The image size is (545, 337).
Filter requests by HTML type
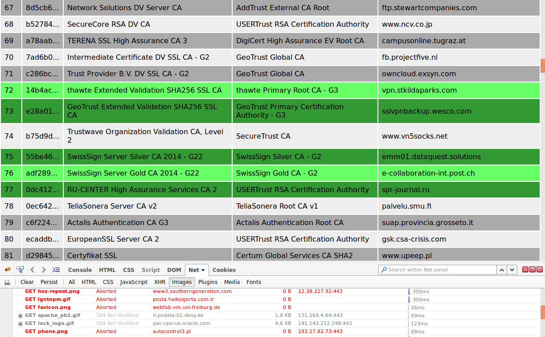coord(89,282)
